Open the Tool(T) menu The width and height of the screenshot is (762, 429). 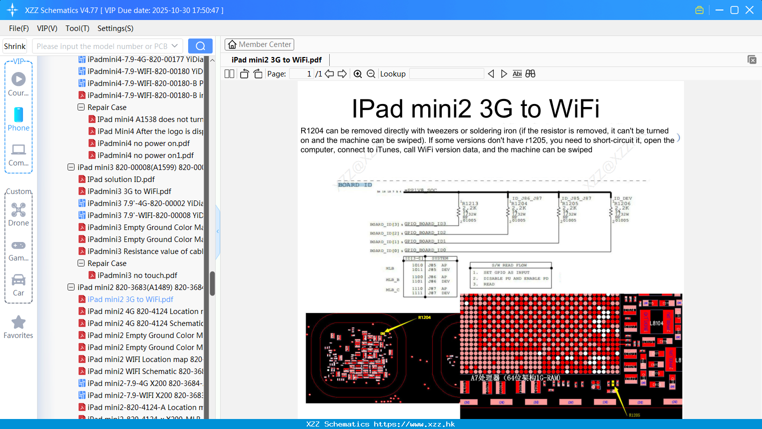click(x=78, y=28)
